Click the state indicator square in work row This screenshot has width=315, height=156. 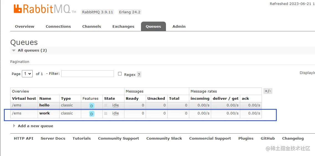point(106,113)
